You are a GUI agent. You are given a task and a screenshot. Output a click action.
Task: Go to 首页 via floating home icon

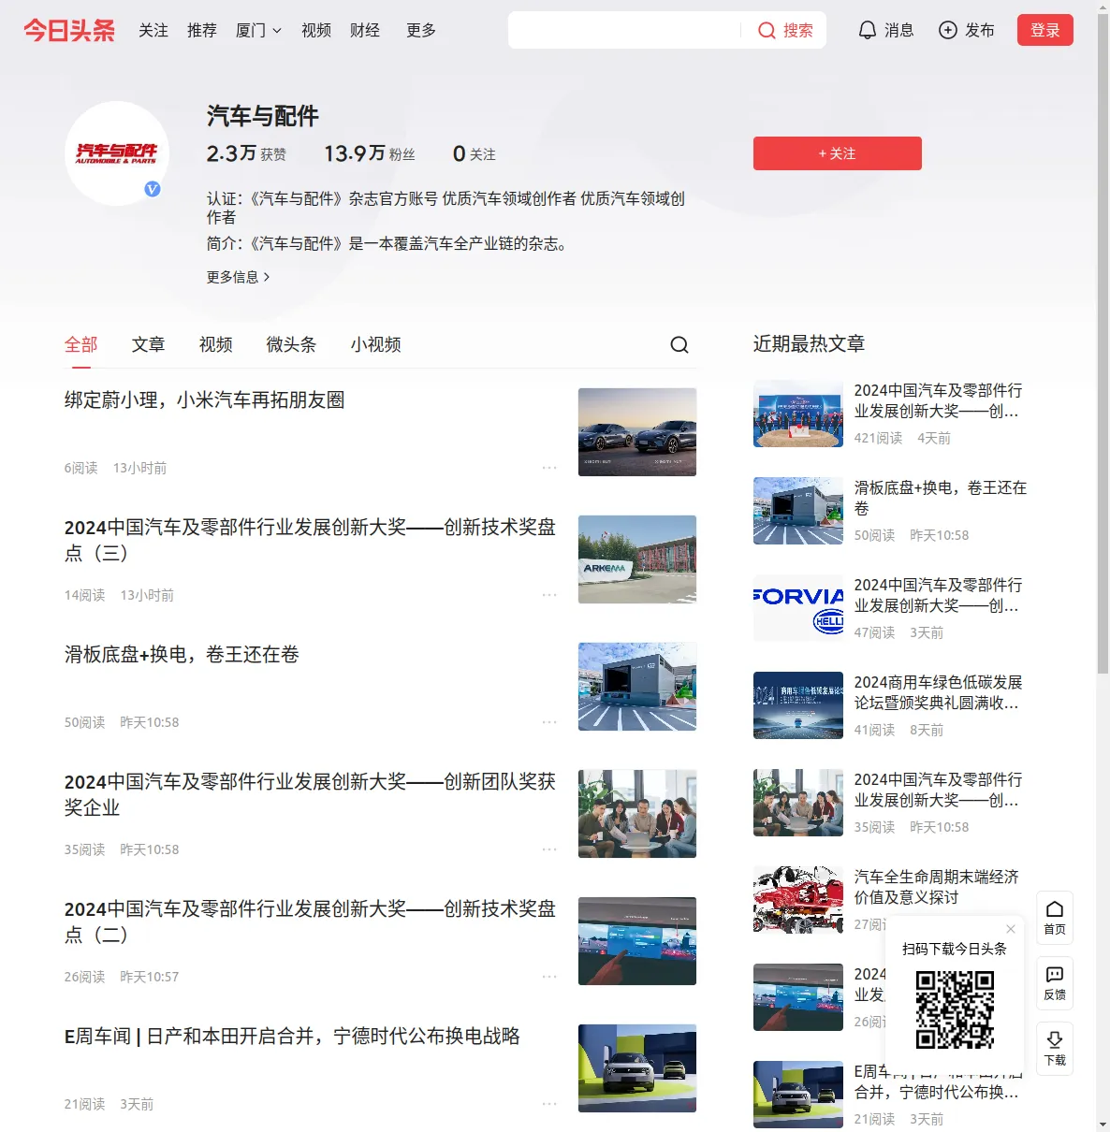click(x=1055, y=917)
